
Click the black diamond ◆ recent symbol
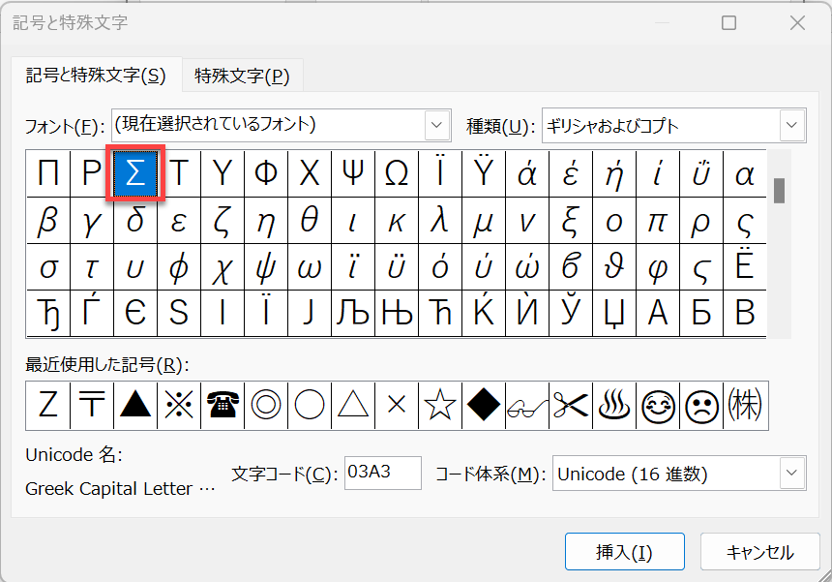click(484, 405)
